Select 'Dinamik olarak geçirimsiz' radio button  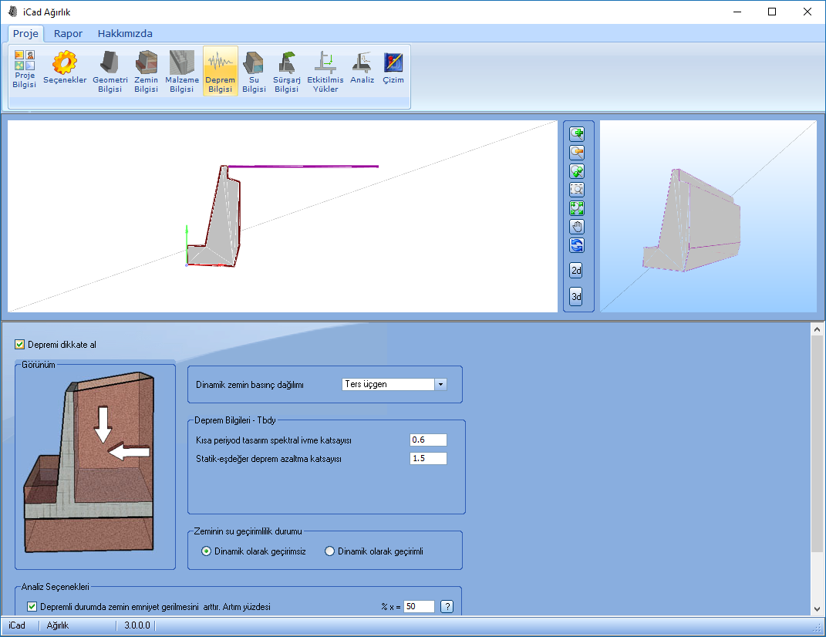click(x=207, y=551)
